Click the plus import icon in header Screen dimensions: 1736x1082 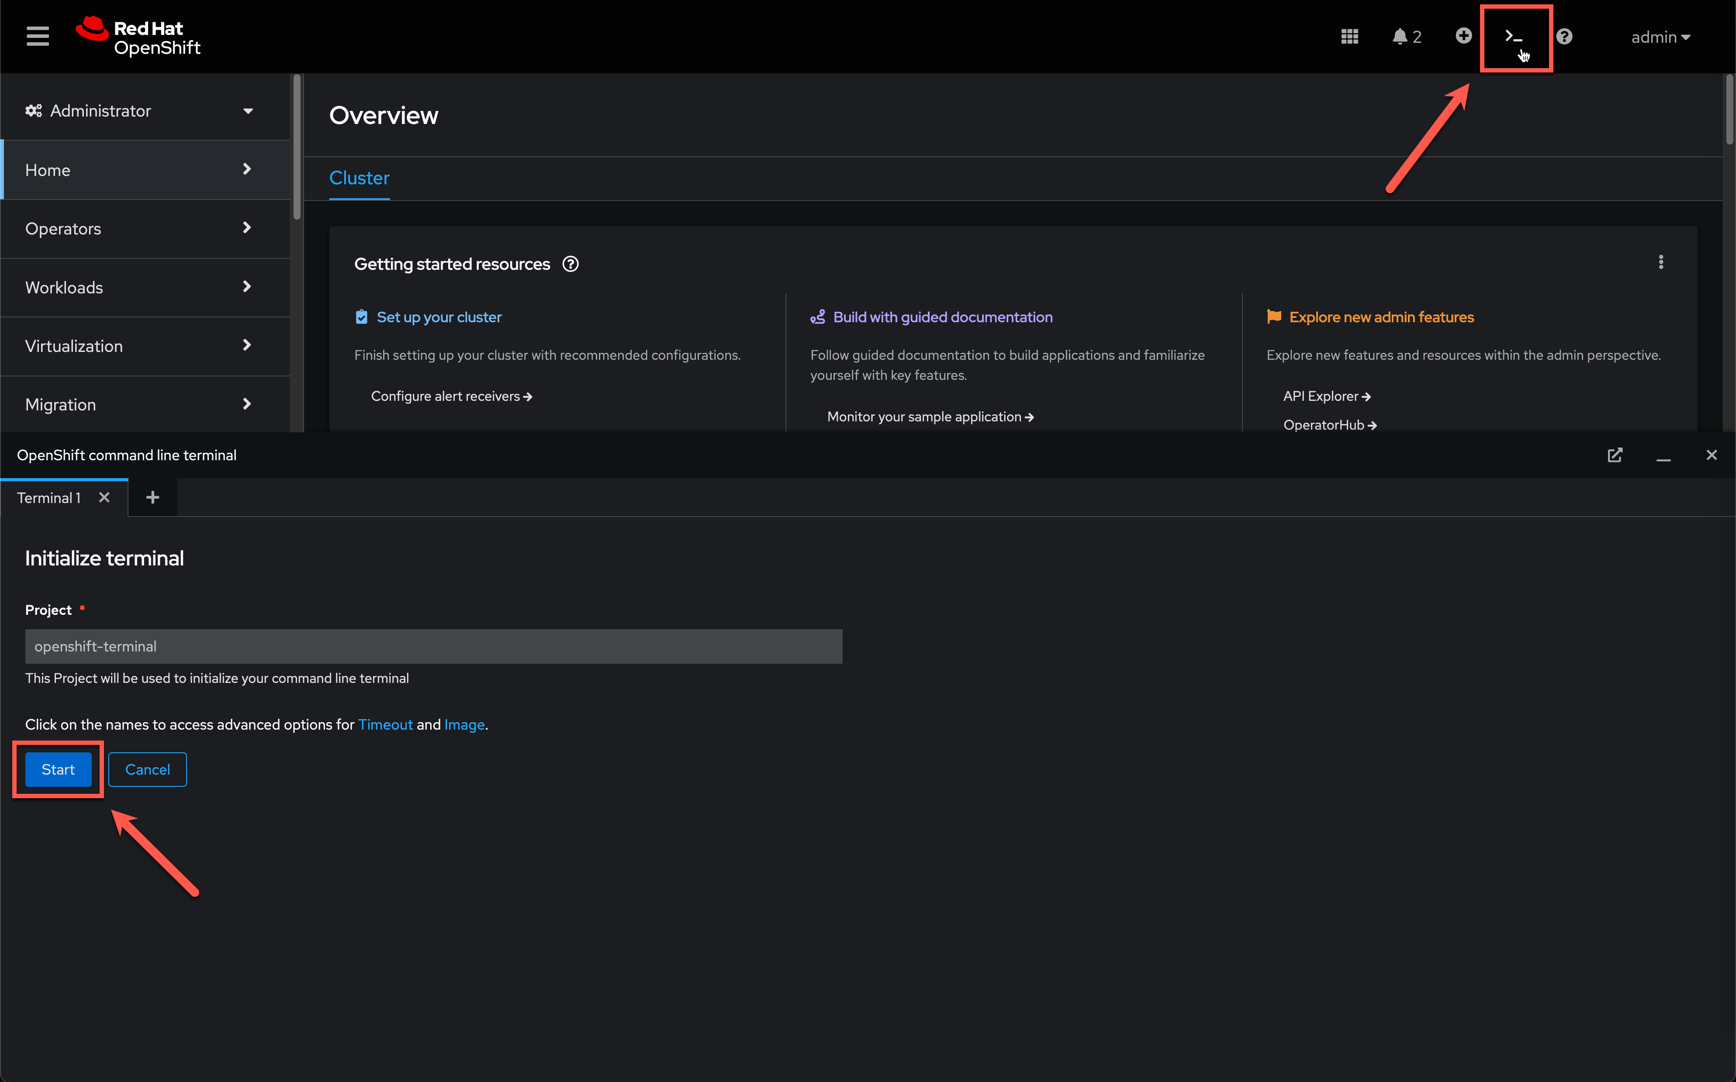click(1463, 36)
